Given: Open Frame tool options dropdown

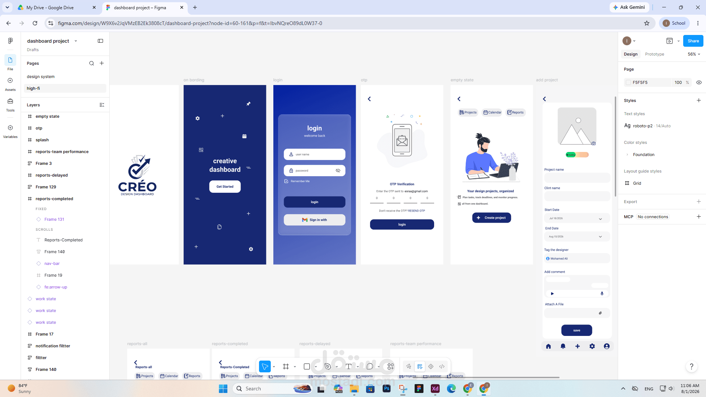Looking at the screenshot, I should tap(295, 367).
